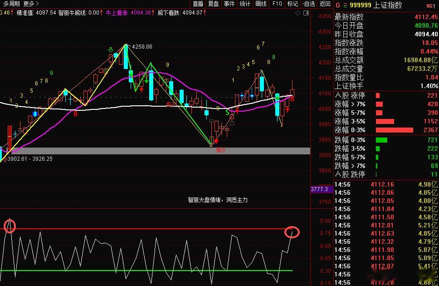The image size is (439, 286).
Task: Open the 统计 statistics menu
Action: pyautogui.click(x=245, y=4)
